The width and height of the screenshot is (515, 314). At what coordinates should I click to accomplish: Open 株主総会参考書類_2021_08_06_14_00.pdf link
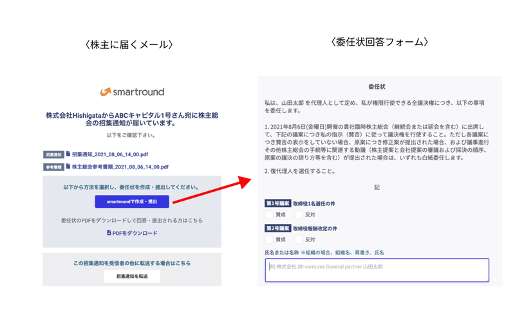tap(120, 167)
